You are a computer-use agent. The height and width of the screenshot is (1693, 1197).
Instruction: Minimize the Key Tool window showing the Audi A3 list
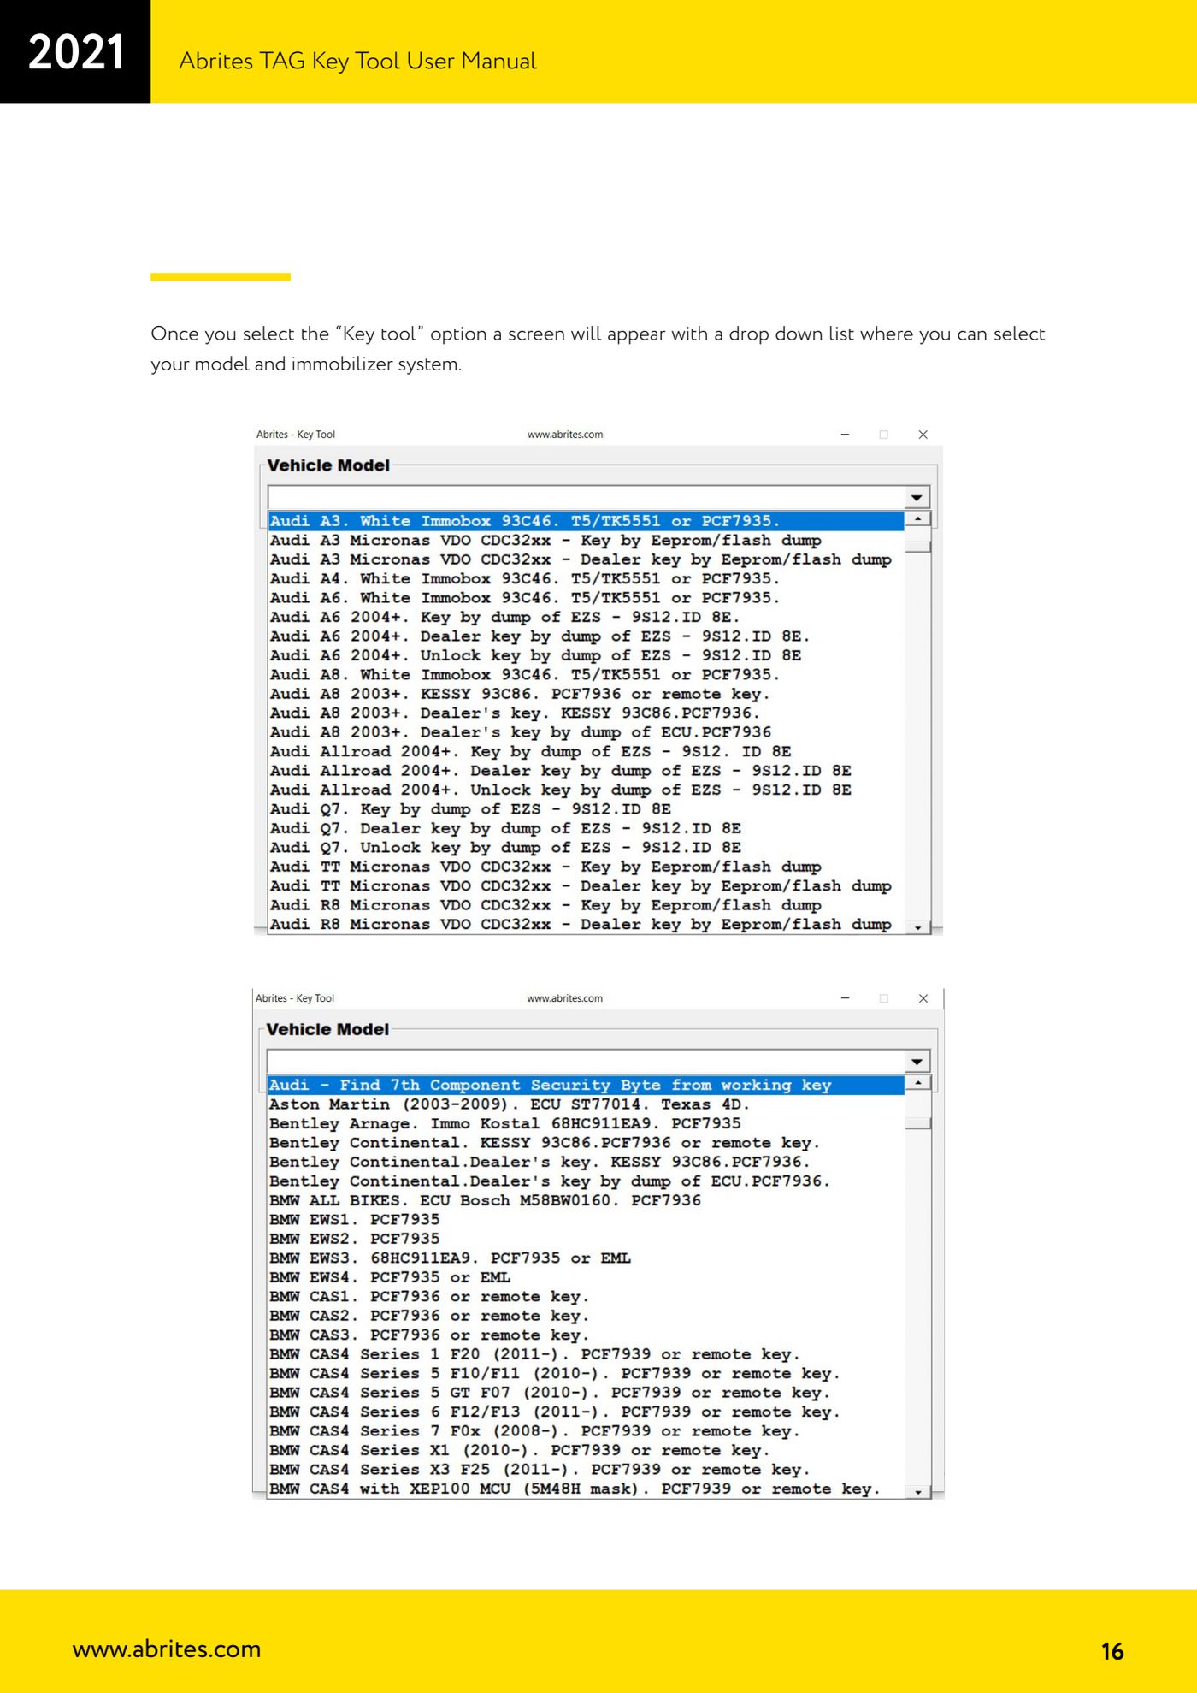(x=845, y=435)
